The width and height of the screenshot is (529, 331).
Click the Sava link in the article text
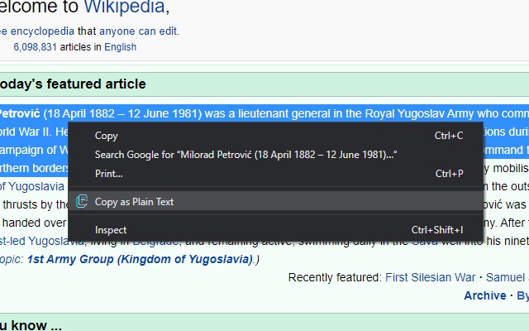(x=424, y=241)
